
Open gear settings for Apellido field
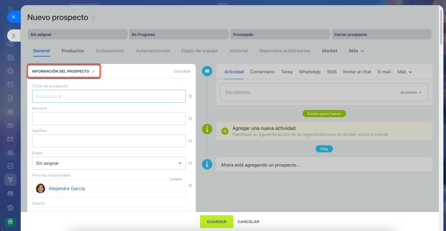pos(190,141)
